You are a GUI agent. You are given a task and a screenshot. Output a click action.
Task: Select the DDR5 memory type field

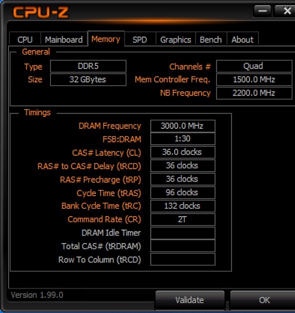[88, 66]
